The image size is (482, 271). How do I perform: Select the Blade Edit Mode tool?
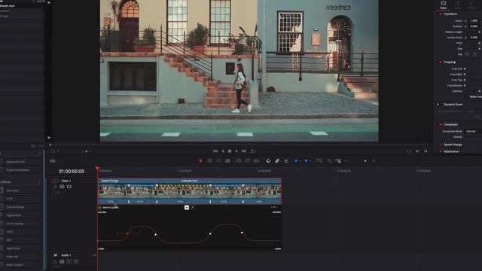(x=227, y=160)
